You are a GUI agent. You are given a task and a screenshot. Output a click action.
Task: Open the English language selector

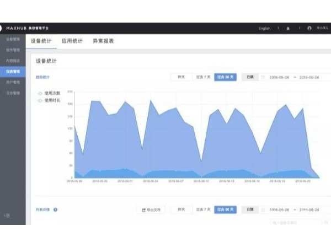pos(264,28)
